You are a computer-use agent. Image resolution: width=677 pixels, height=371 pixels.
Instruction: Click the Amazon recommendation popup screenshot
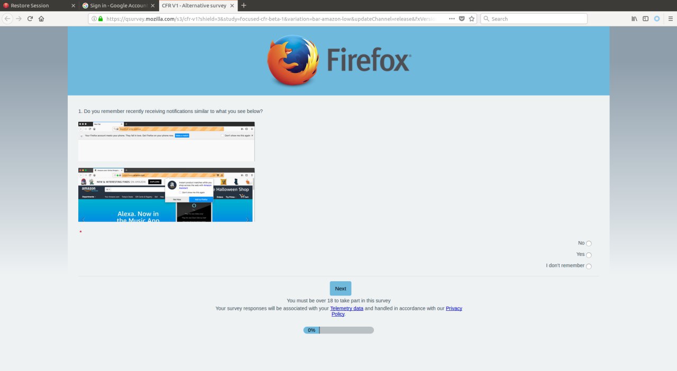coord(166,195)
